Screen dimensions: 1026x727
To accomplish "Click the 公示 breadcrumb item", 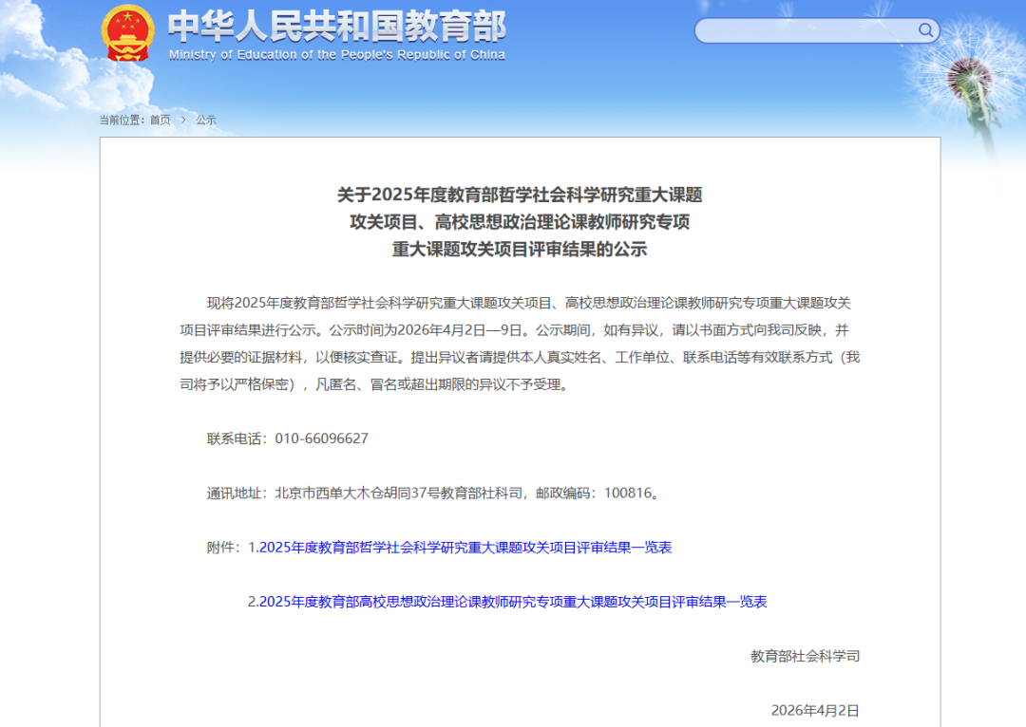I will point(206,120).
